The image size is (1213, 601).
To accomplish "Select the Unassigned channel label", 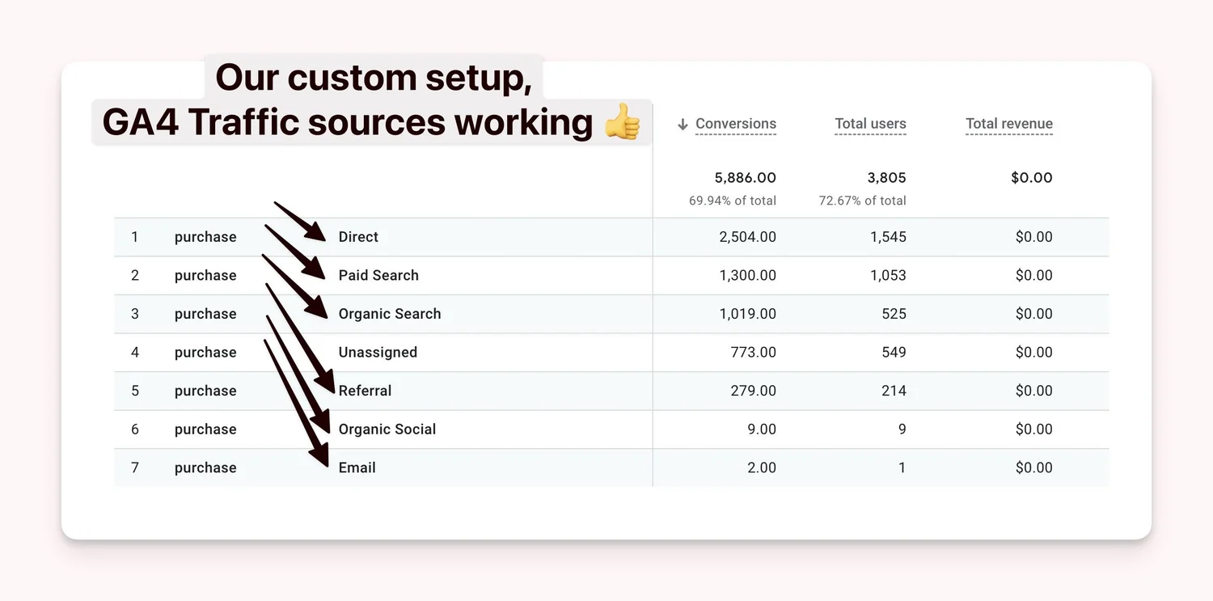I will tap(378, 352).
